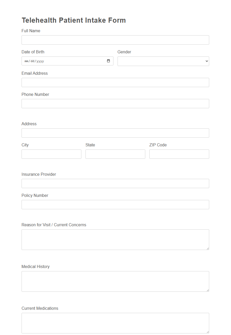Click the Full Name input field
Image resolution: width=231 pixels, height=335 pixels.
(115, 40)
